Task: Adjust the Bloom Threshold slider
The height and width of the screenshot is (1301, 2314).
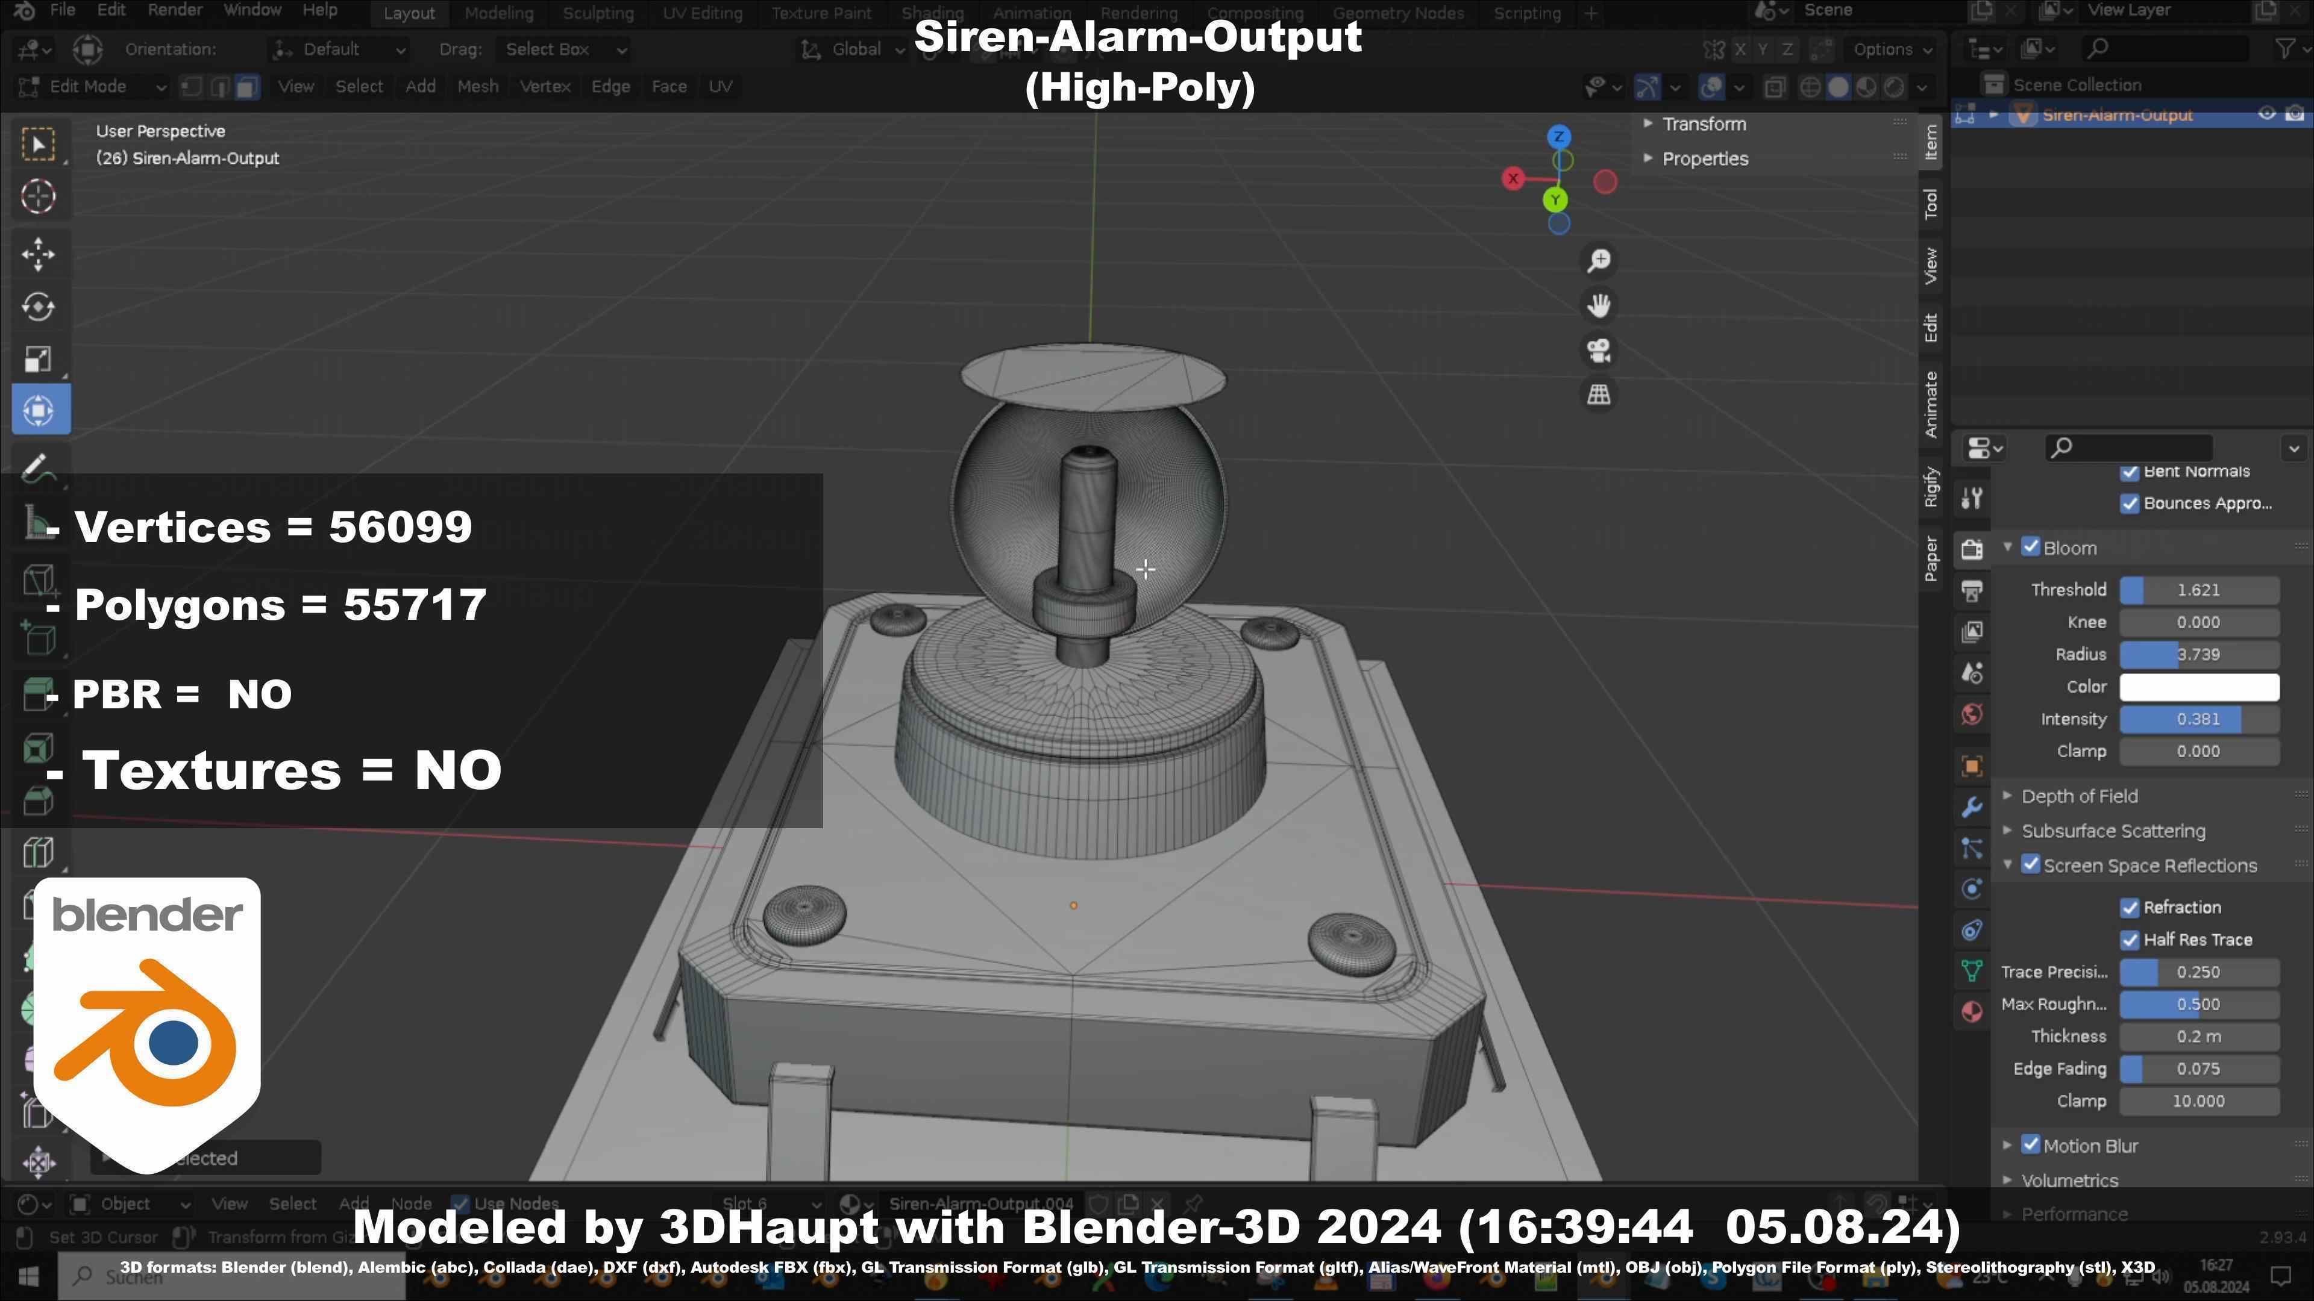Action: tap(2199, 590)
